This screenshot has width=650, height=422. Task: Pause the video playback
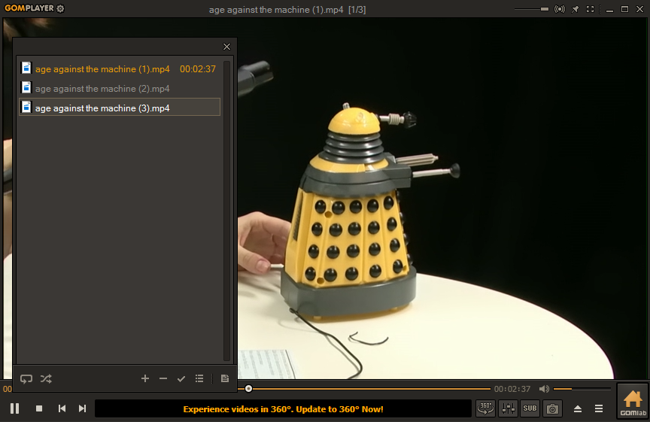[14, 408]
